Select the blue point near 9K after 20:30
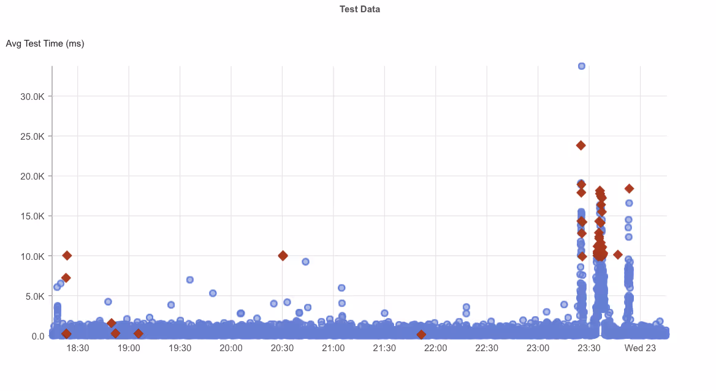Image resolution: width=716 pixels, height=391 pixels. pos(305,262)
